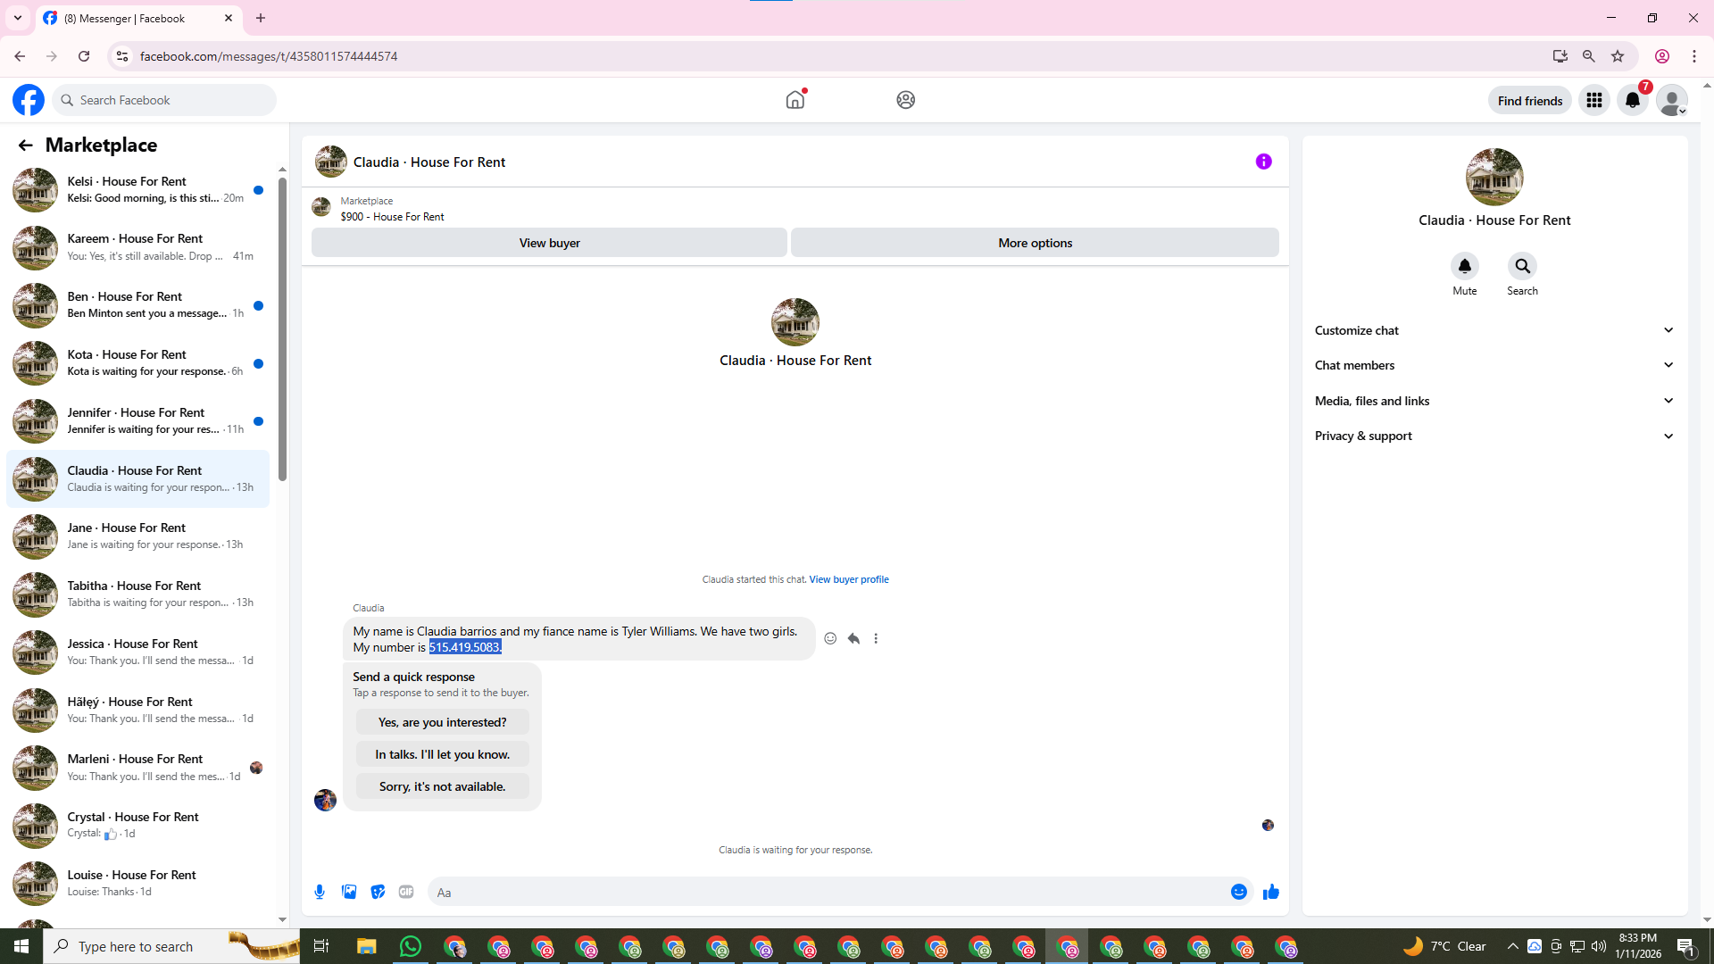This screenshot has height=964, width=1714.
Task: Search in the conversation
Action: coord(1523,266)
